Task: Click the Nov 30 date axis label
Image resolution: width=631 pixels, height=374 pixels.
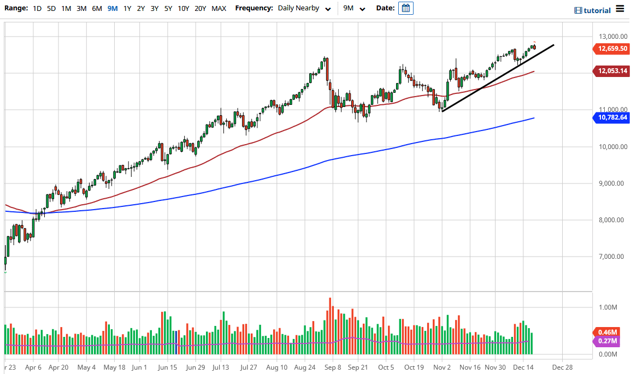Action: (x=495, y=367)
